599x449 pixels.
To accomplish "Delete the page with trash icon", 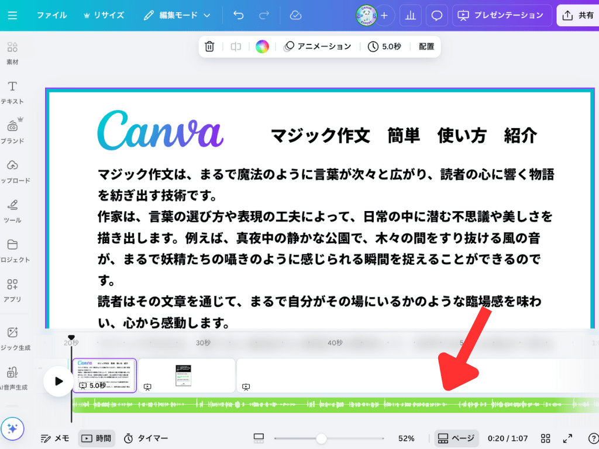I will point(209,47).
